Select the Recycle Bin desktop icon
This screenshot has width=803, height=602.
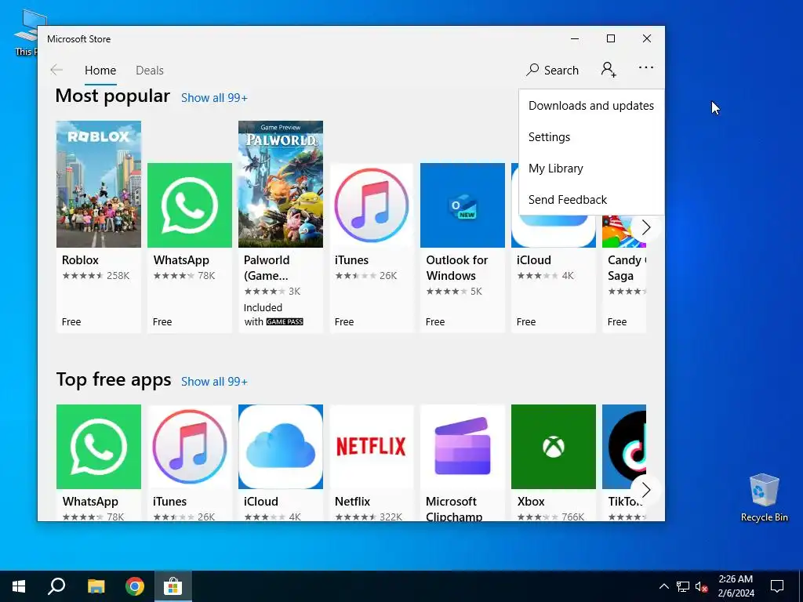tap(764, 498)
